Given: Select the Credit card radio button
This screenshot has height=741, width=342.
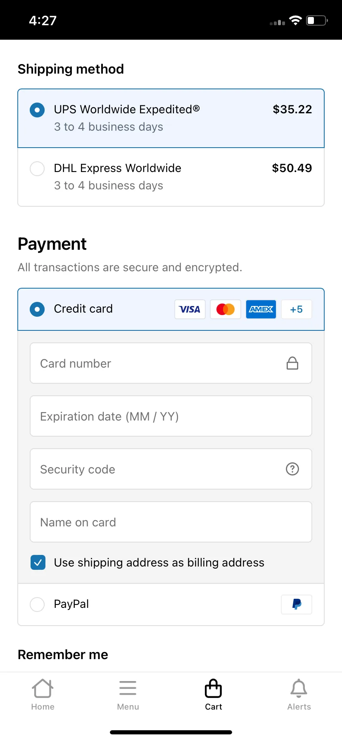Looking at the screenshot, I should [37, 309].
